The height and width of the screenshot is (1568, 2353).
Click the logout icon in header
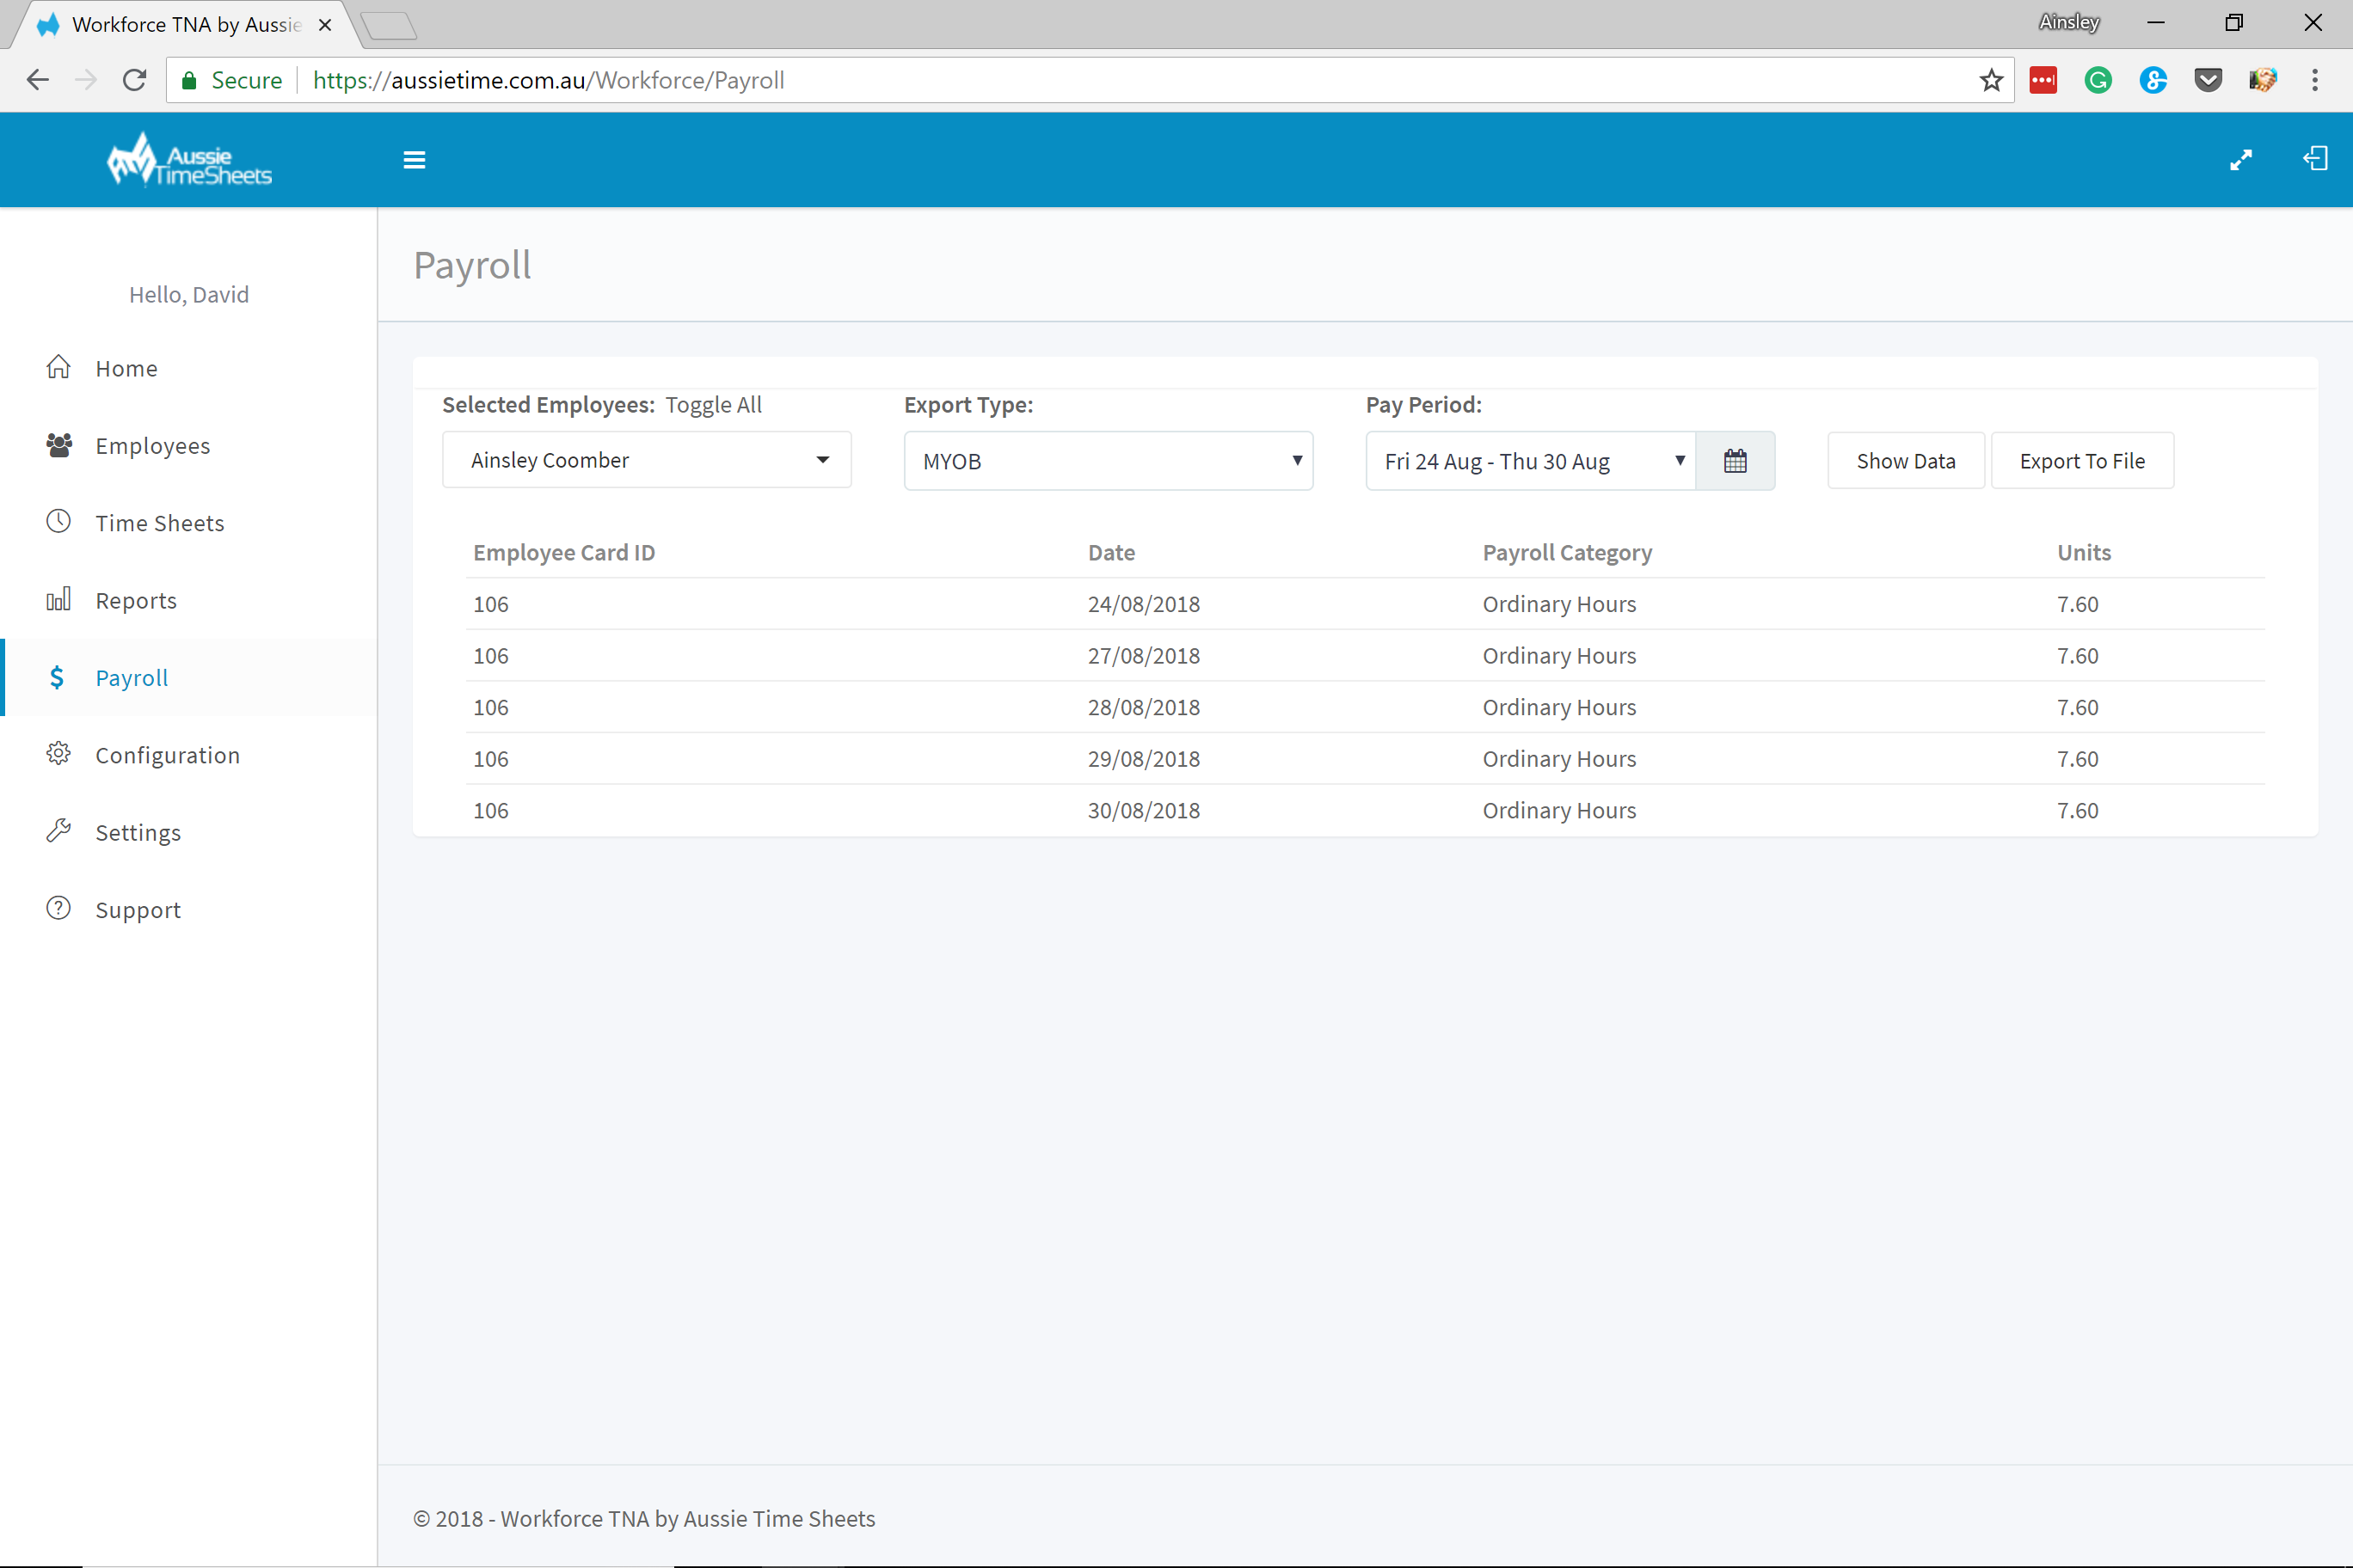click(x=2315, y=159)
